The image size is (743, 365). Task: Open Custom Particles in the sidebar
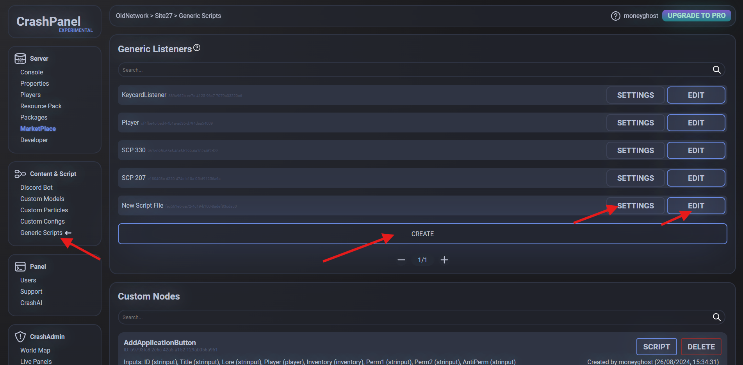click(44, 210)
